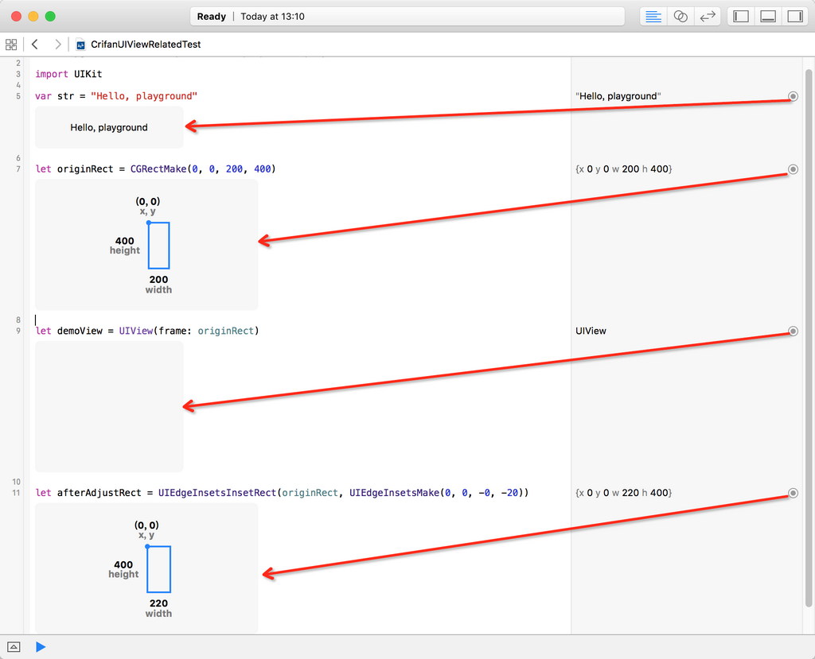The height and width of the screenshot is (659, 815).
Task: Switch to the Version editor
Action: [x=708, y=17]
